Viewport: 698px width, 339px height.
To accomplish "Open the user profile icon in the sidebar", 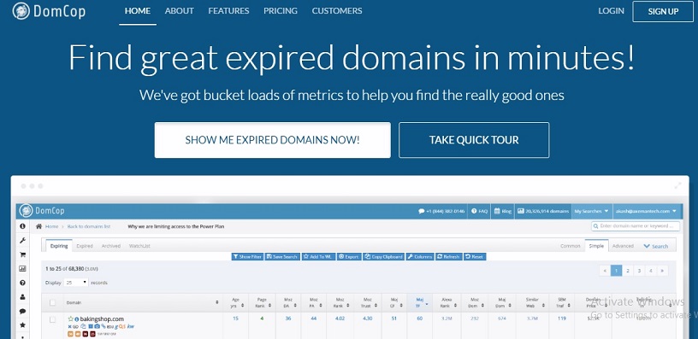I will (23, 297).
